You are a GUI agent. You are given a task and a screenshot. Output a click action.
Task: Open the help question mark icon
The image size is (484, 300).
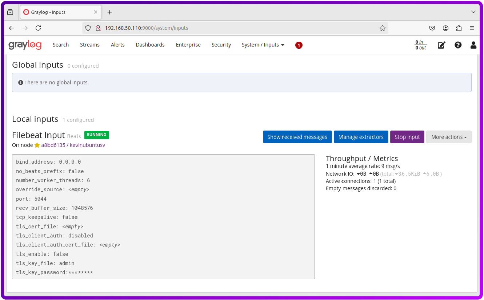tap(458, 45)
